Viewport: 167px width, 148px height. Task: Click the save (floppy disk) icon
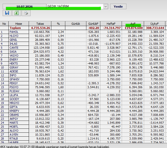click(7, 13)
